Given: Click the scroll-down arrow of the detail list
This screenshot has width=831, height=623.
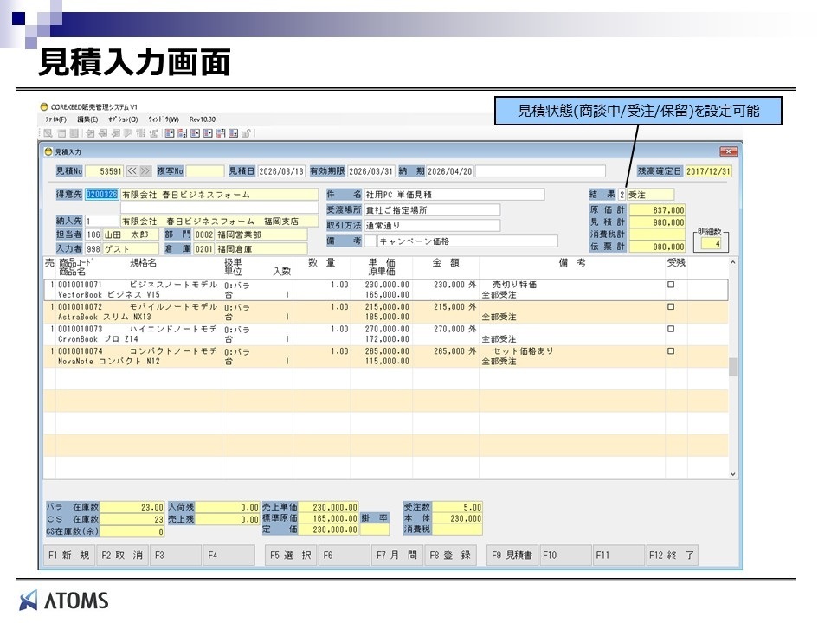Looking at the screenshot, I should [x=733, y=474].
